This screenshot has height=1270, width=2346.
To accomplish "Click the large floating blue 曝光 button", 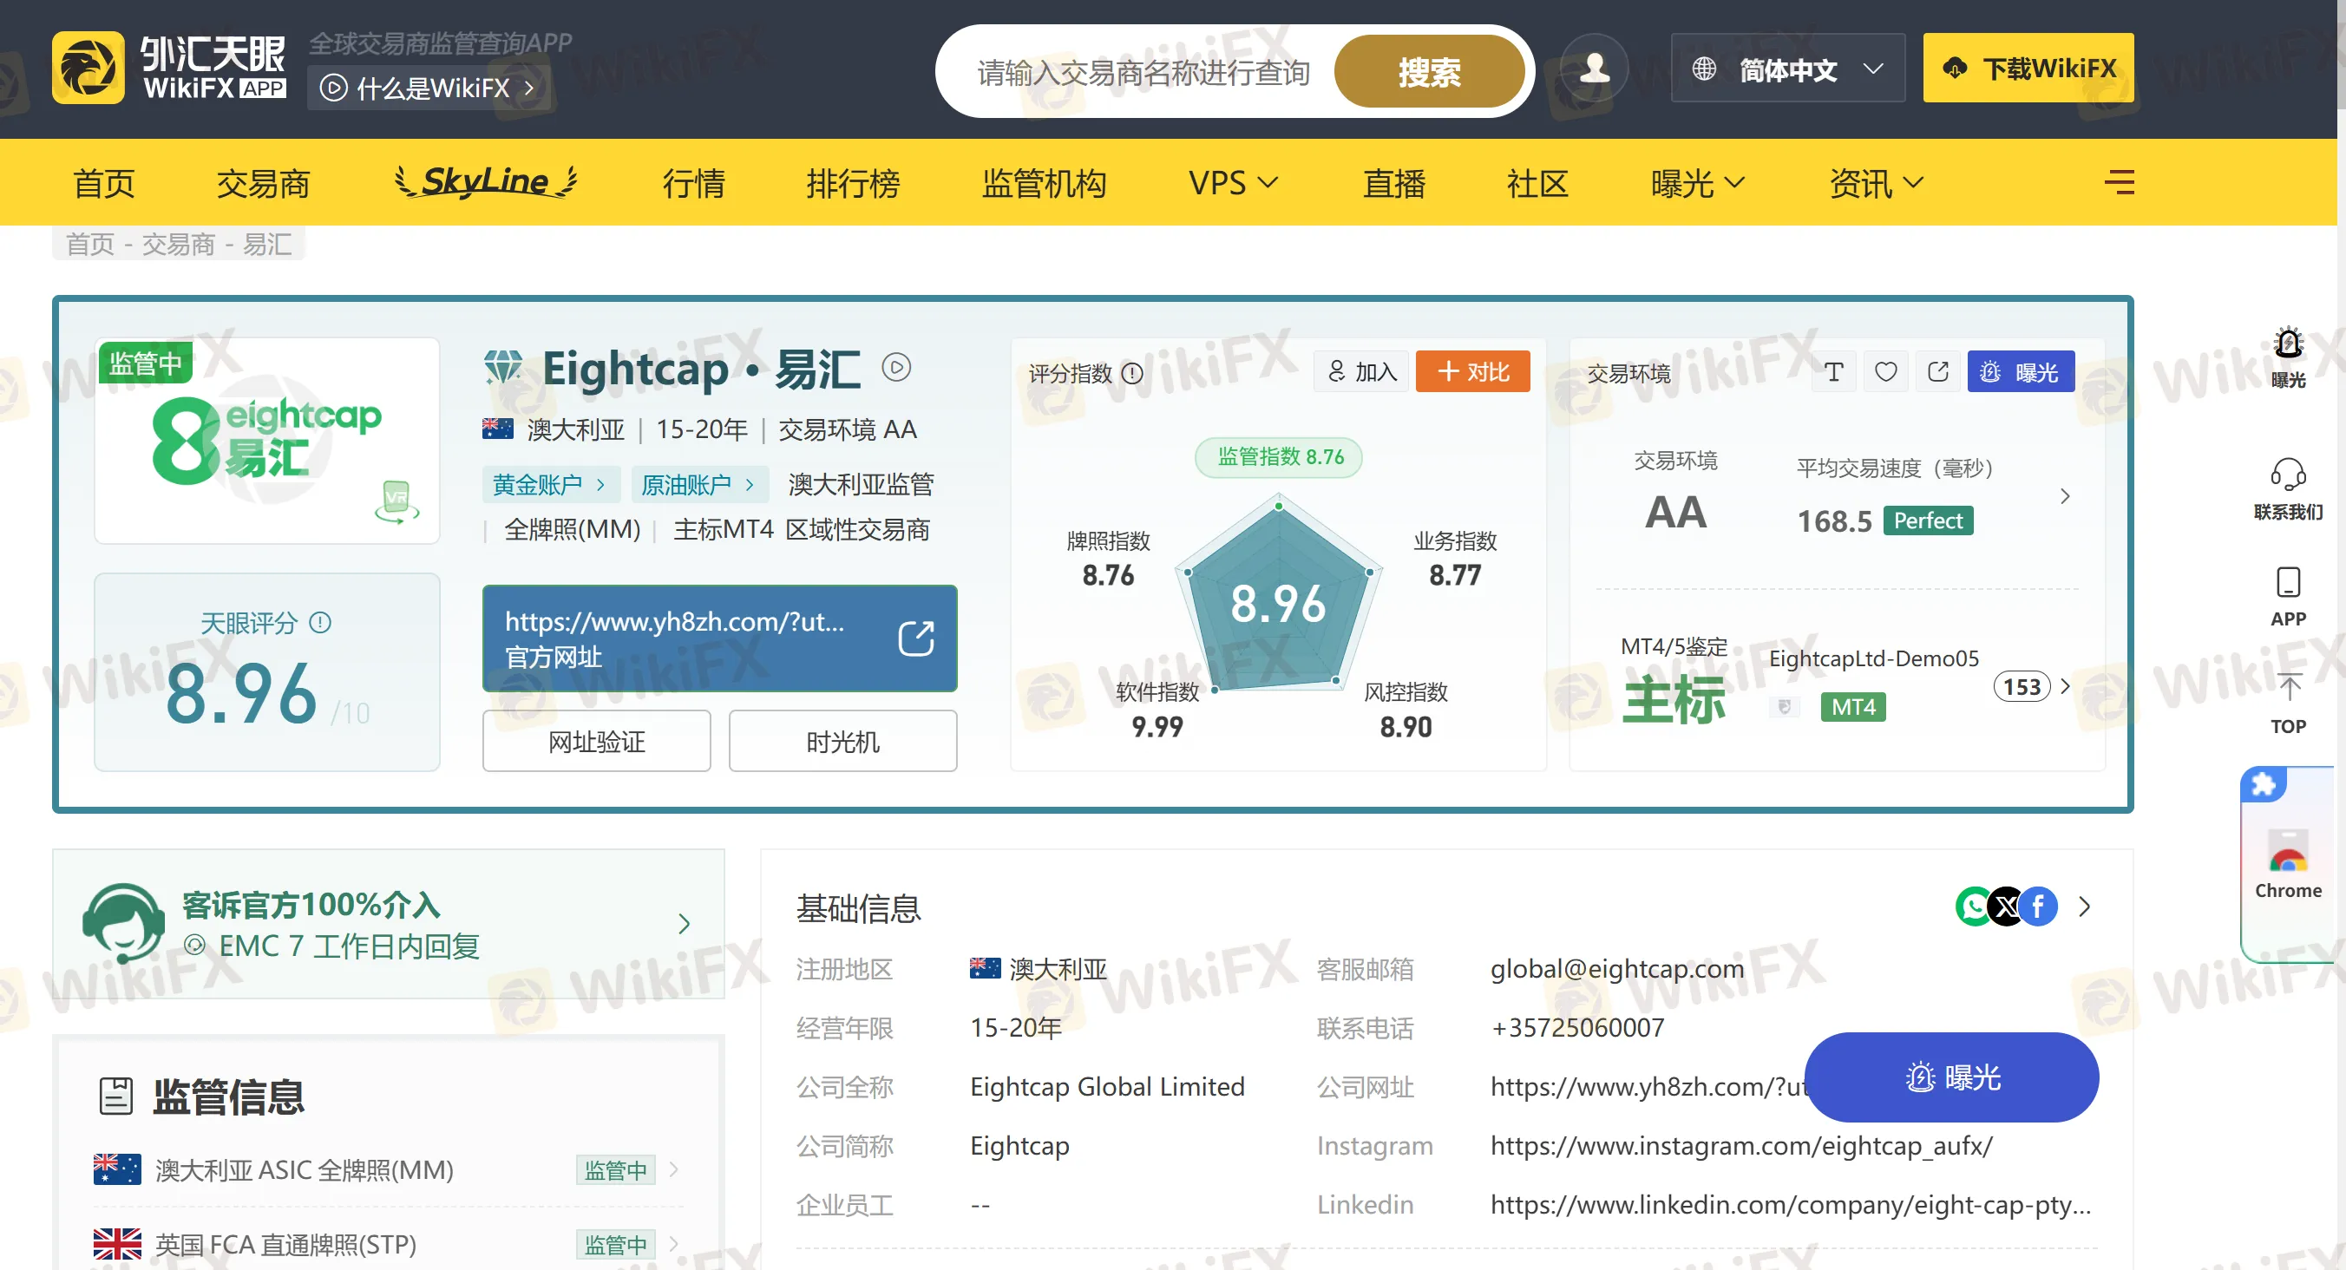I will click(1951, 1077).
